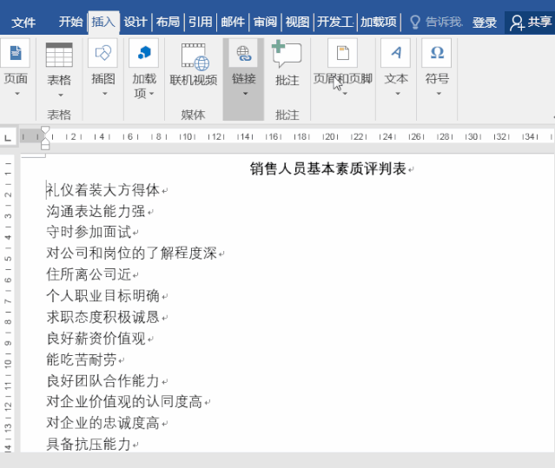Click the 文本 text icon

(x=396, y=53)
